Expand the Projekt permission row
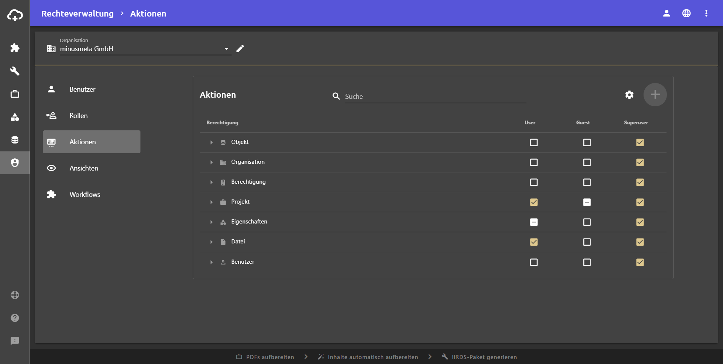Viewport: 723px width, 364px height. [211, 202]
